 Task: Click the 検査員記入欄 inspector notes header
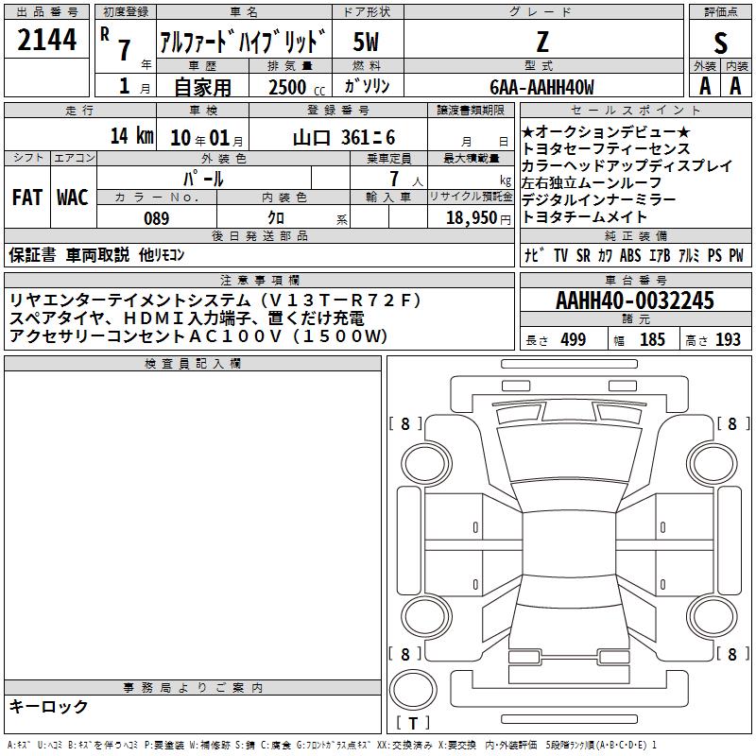pos(193,364)
